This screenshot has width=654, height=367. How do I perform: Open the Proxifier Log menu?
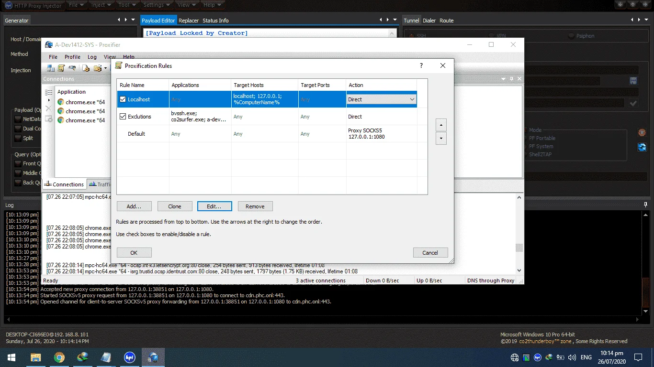pyautogui.click(x=92, y=57)
